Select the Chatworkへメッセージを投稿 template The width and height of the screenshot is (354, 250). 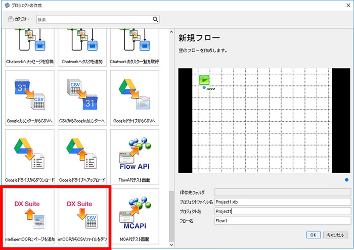point(30,47)
